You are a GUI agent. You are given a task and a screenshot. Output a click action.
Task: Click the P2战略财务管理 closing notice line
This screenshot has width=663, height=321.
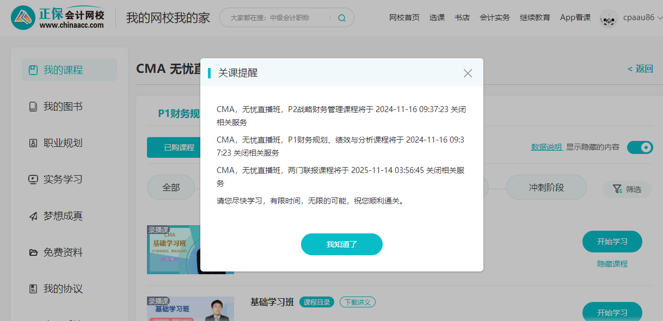point(341,115)
